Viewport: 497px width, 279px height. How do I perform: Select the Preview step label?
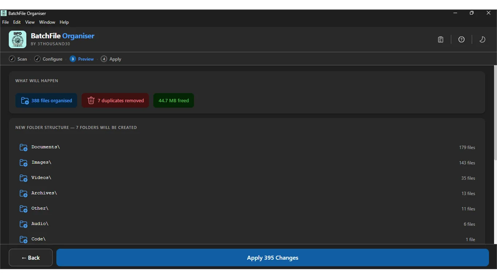[86, 59]
